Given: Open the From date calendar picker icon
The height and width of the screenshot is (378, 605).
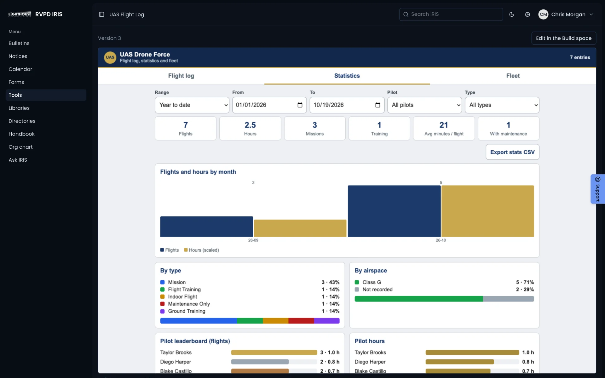Looking at the screenshot, I should point(300,105).
